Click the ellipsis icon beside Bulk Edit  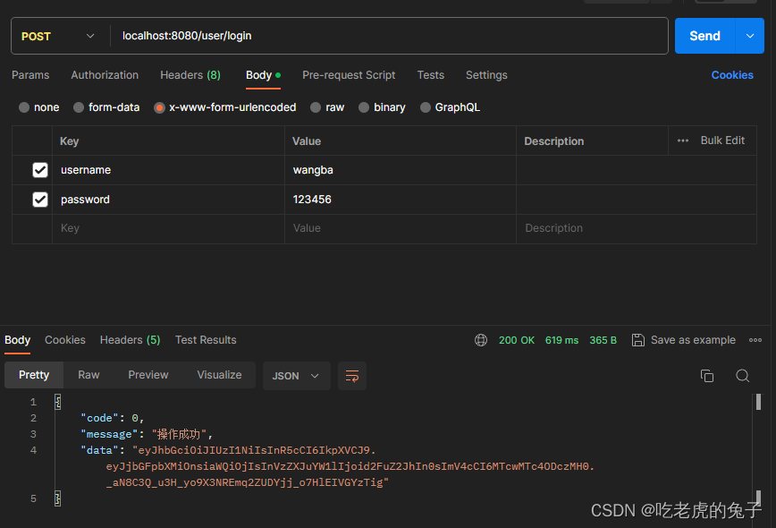[x=682, y=141]
